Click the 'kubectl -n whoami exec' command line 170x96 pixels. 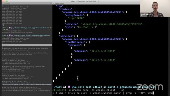coord(90,90)
